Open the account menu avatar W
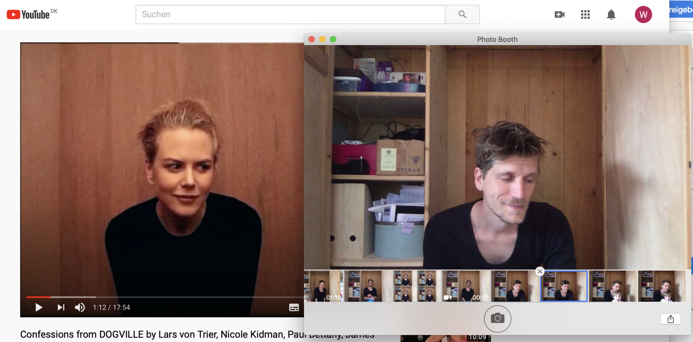 coord(643,14)
